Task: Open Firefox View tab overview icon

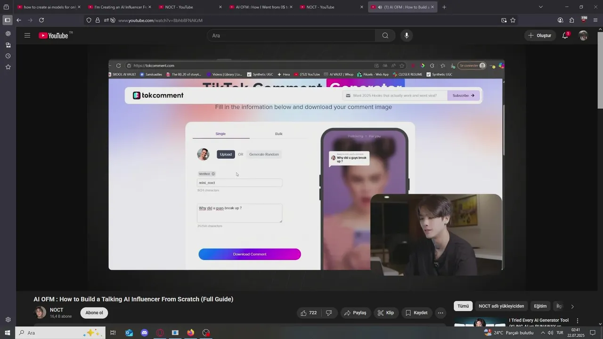Action: [x=6, y=7]
